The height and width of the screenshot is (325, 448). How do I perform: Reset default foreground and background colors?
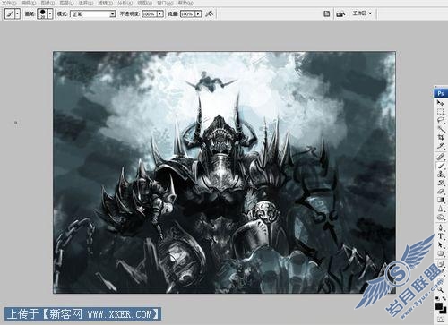pos(437,298)
